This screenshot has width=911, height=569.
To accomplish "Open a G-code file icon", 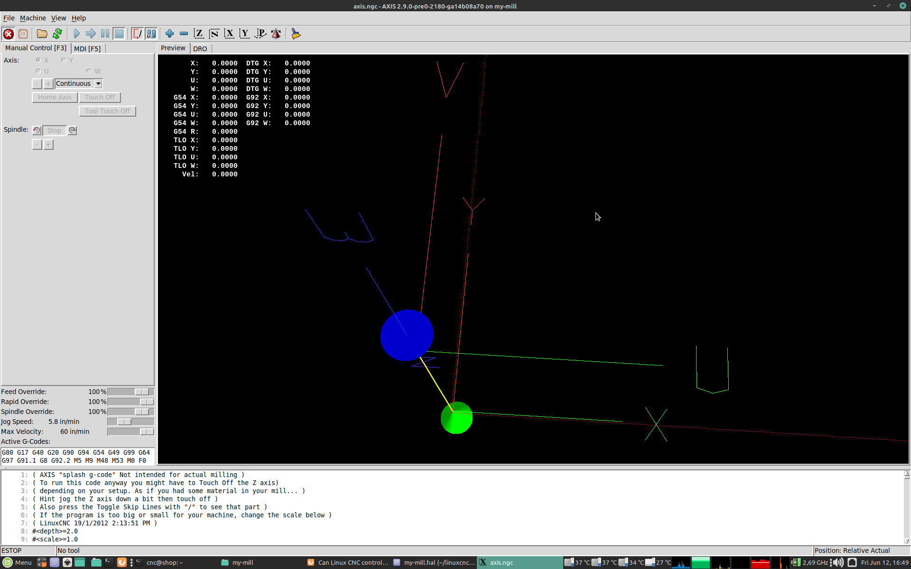I will coord(42,34).
